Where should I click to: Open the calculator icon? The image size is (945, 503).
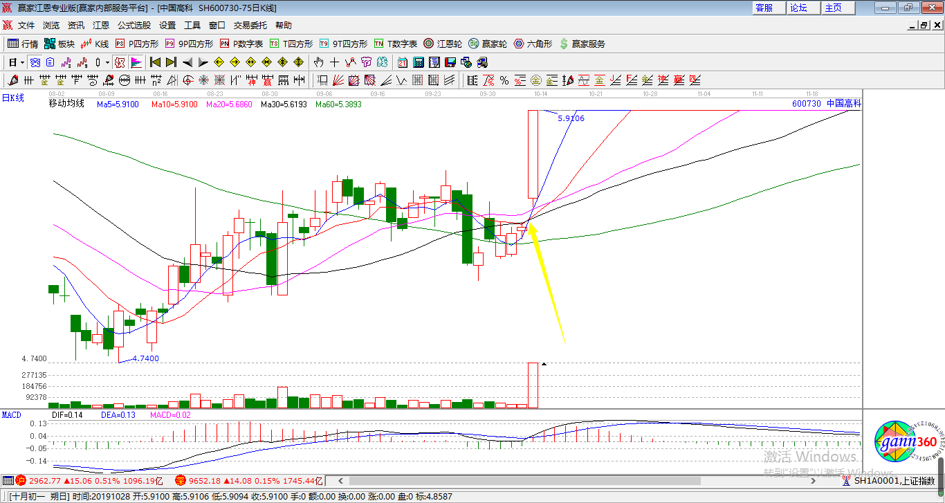click(x=418, y=62)
